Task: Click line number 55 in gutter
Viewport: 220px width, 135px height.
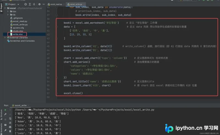Action: [x=48, y=85]
